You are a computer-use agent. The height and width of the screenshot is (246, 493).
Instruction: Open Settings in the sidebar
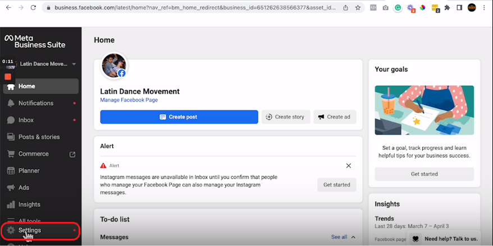tap(41, 230)
